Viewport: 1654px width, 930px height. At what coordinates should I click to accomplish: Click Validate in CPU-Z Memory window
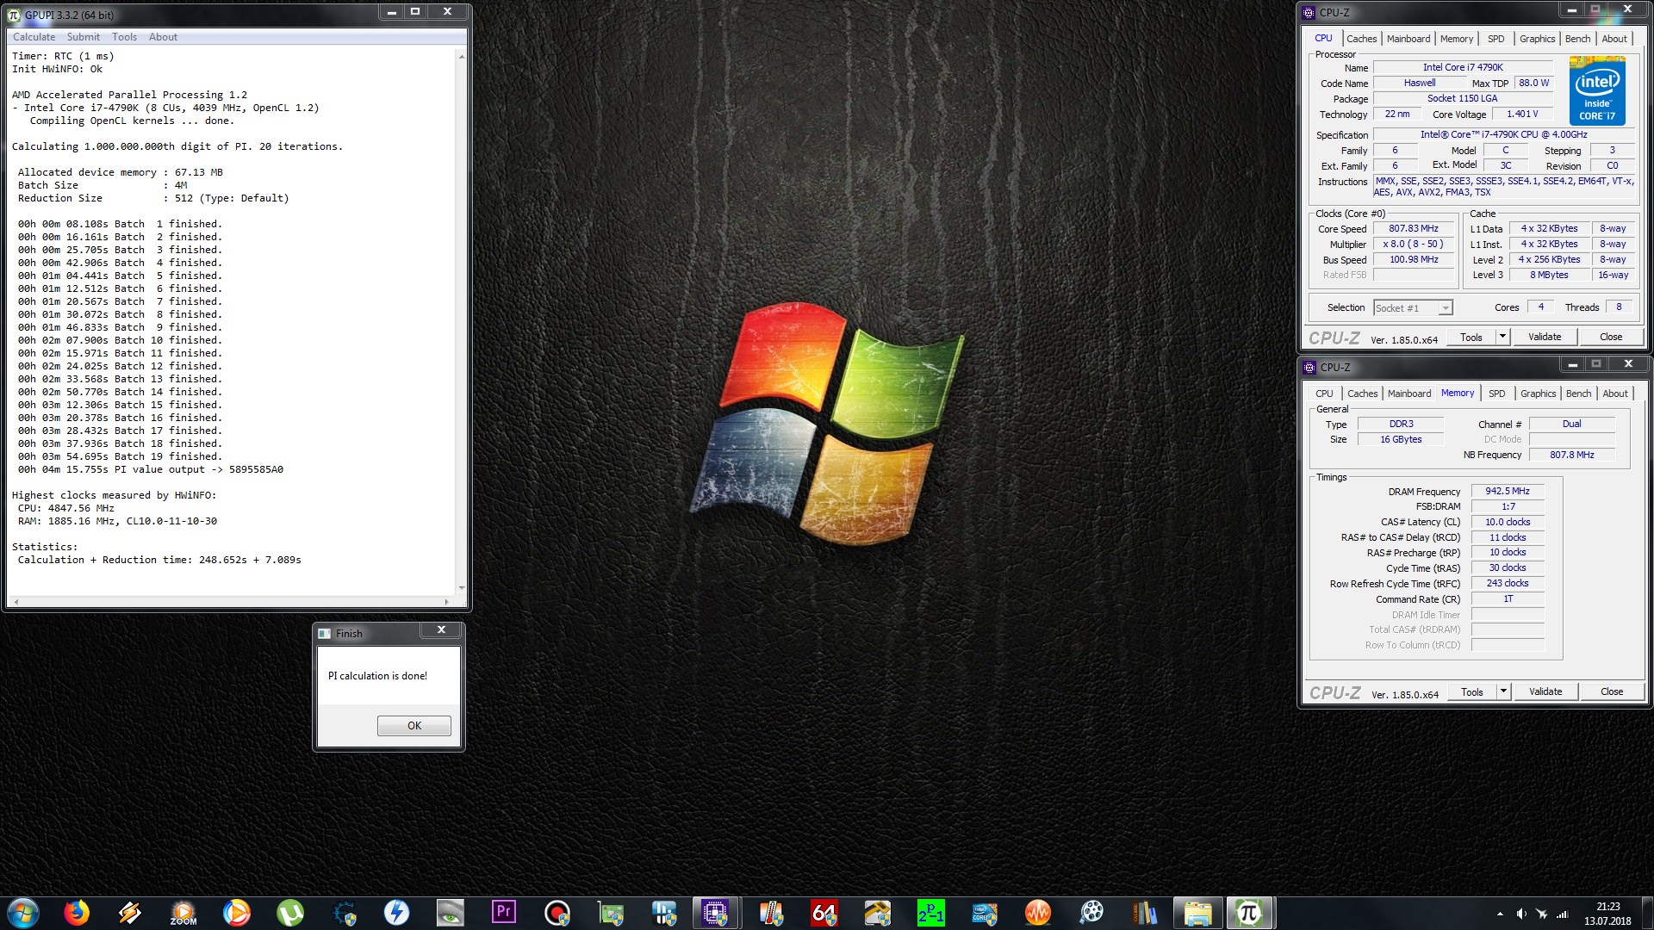pyautogui.click(x=1545, y=691)
